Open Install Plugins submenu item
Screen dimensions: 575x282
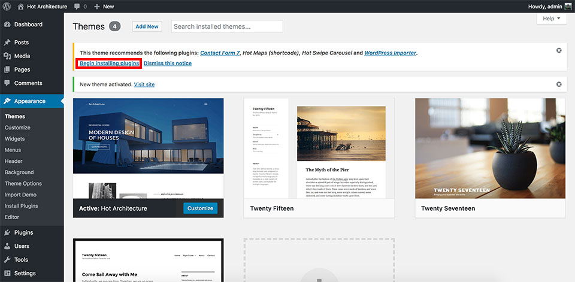tap(22, 206)
